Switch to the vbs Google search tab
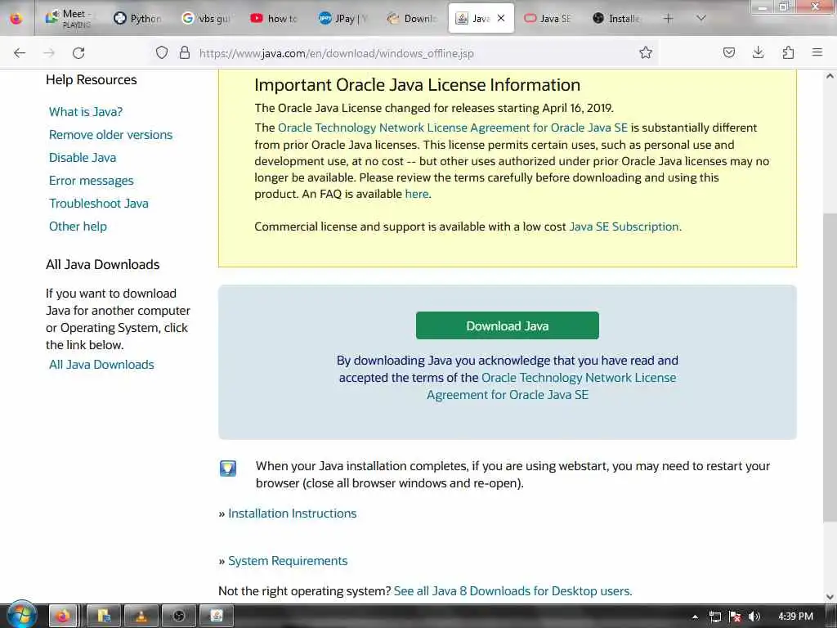The image size is (837, 628). tap(206, 18)
